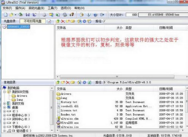Open the dropdown arrow beside the Open icon
Screen dimensions: 188x137
15,15
